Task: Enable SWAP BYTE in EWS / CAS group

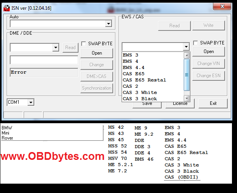Action: (195, 43)
